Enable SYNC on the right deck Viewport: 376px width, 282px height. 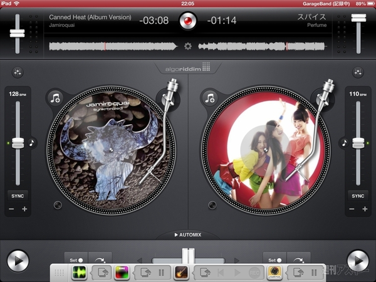pos(358,196)
